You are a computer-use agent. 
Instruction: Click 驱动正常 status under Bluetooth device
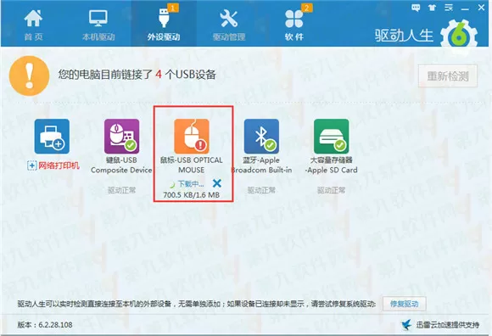click(261, 190)
